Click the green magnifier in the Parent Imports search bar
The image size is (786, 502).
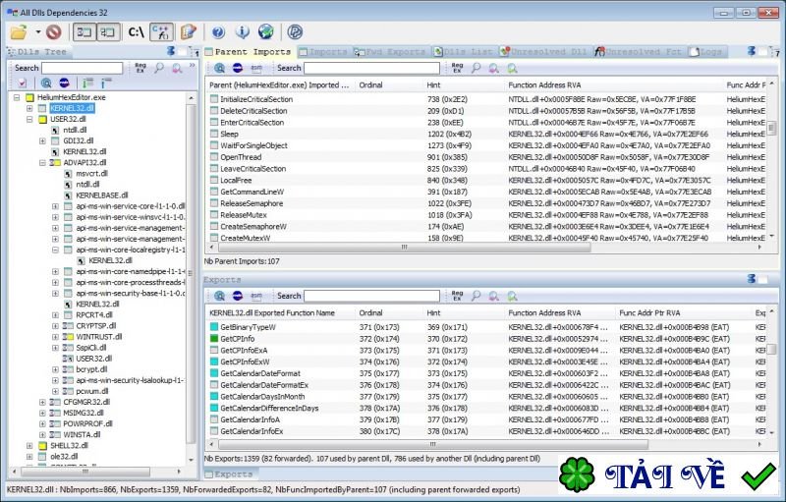(512, 68)
